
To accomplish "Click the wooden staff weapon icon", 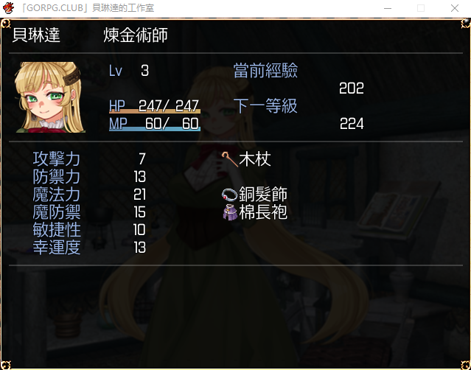I will pyautogui.click(x=230, y=159).
